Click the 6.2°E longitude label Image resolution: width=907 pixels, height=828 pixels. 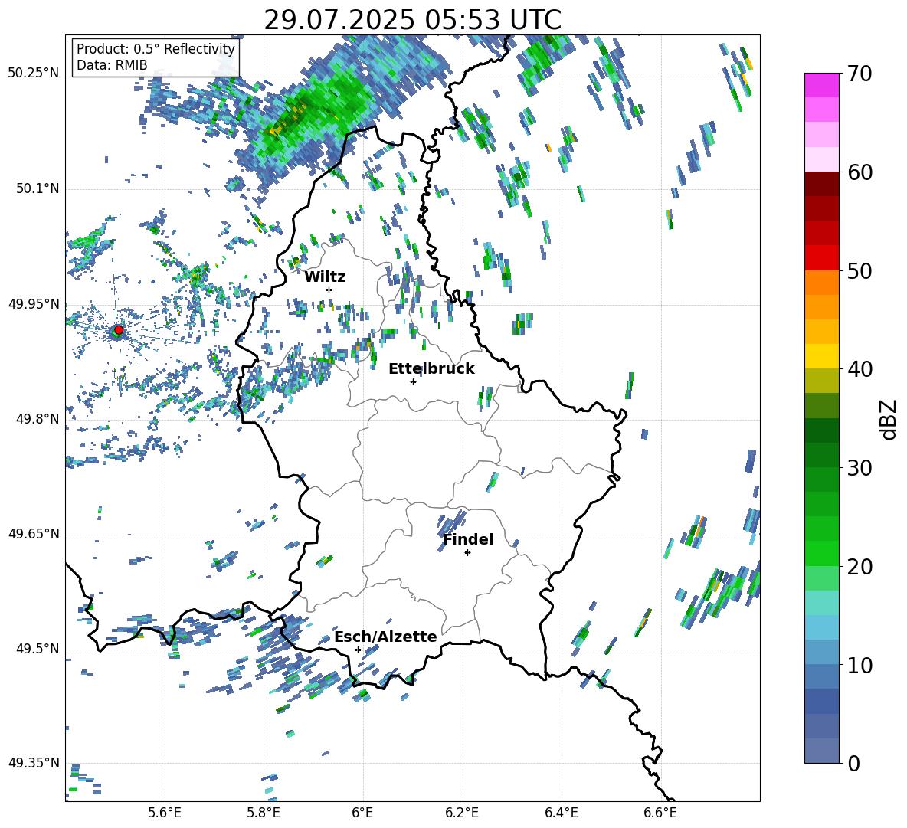pos(462,813)
